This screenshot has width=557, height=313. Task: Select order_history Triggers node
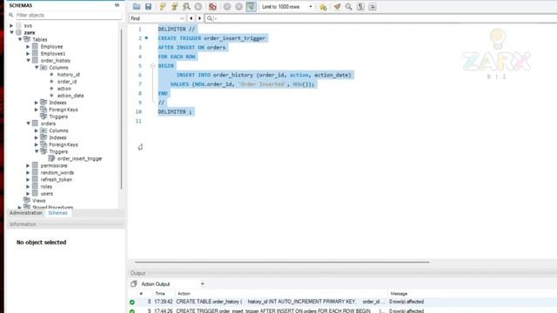[58, 117]
